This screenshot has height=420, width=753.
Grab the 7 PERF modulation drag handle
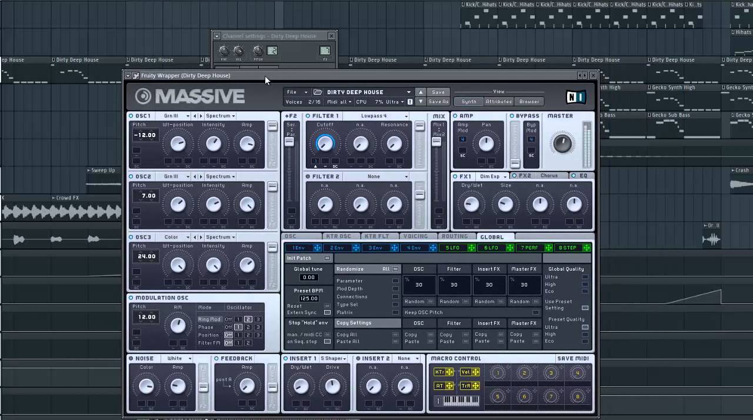[548, 248]
